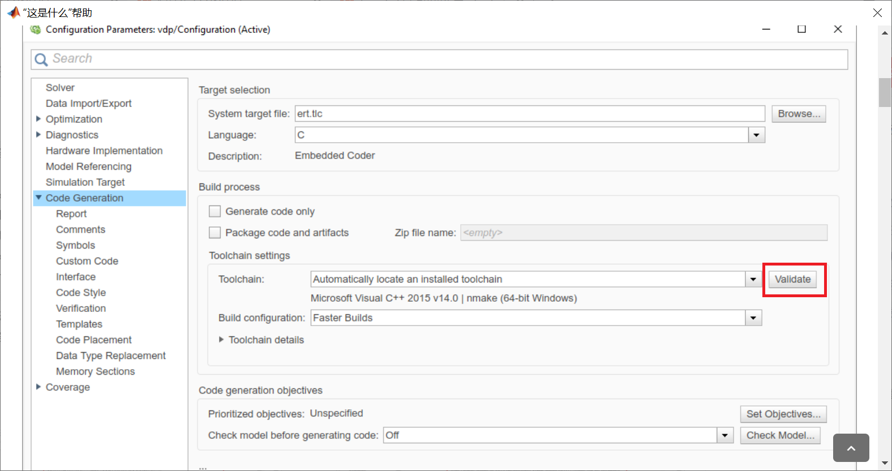Open the Toolchain dropdown
This screenshot has height=471, width=892.
coord(753,279)
